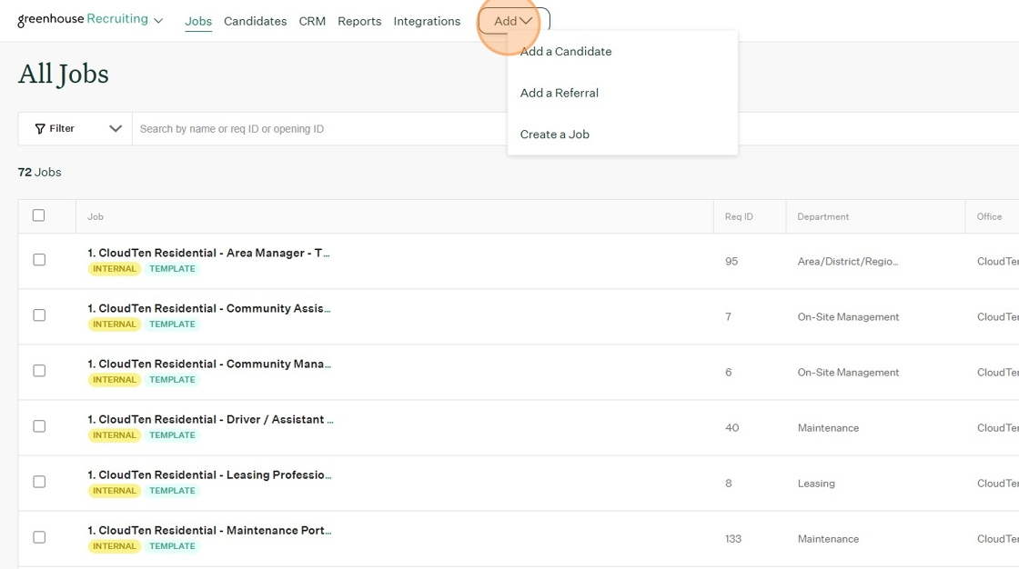1019x569 pixels.
Task: Open the Integrations tab
Action: (x=427, y=21)
